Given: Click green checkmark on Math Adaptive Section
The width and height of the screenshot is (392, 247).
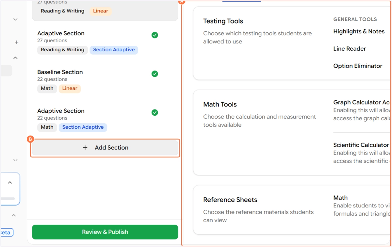Looking at the screenshot, I should (x=155, y=112).
